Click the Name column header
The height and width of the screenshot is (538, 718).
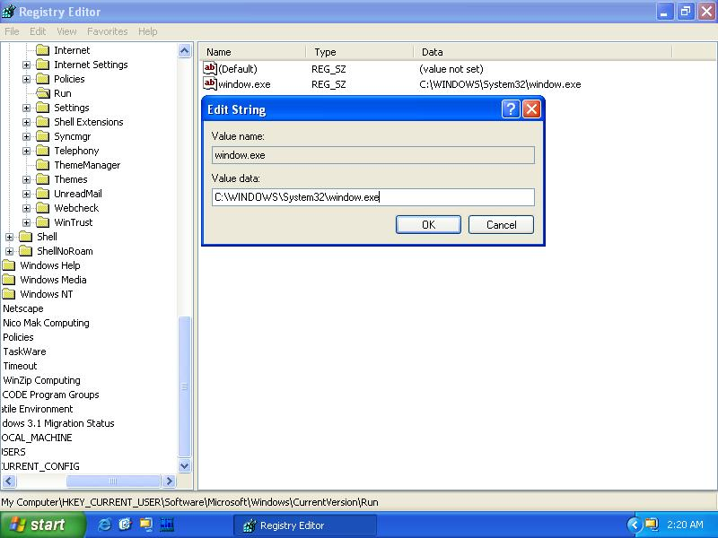pos(254,52)
